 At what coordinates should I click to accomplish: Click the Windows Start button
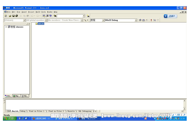pyautogui.click(x=10, y=118)
